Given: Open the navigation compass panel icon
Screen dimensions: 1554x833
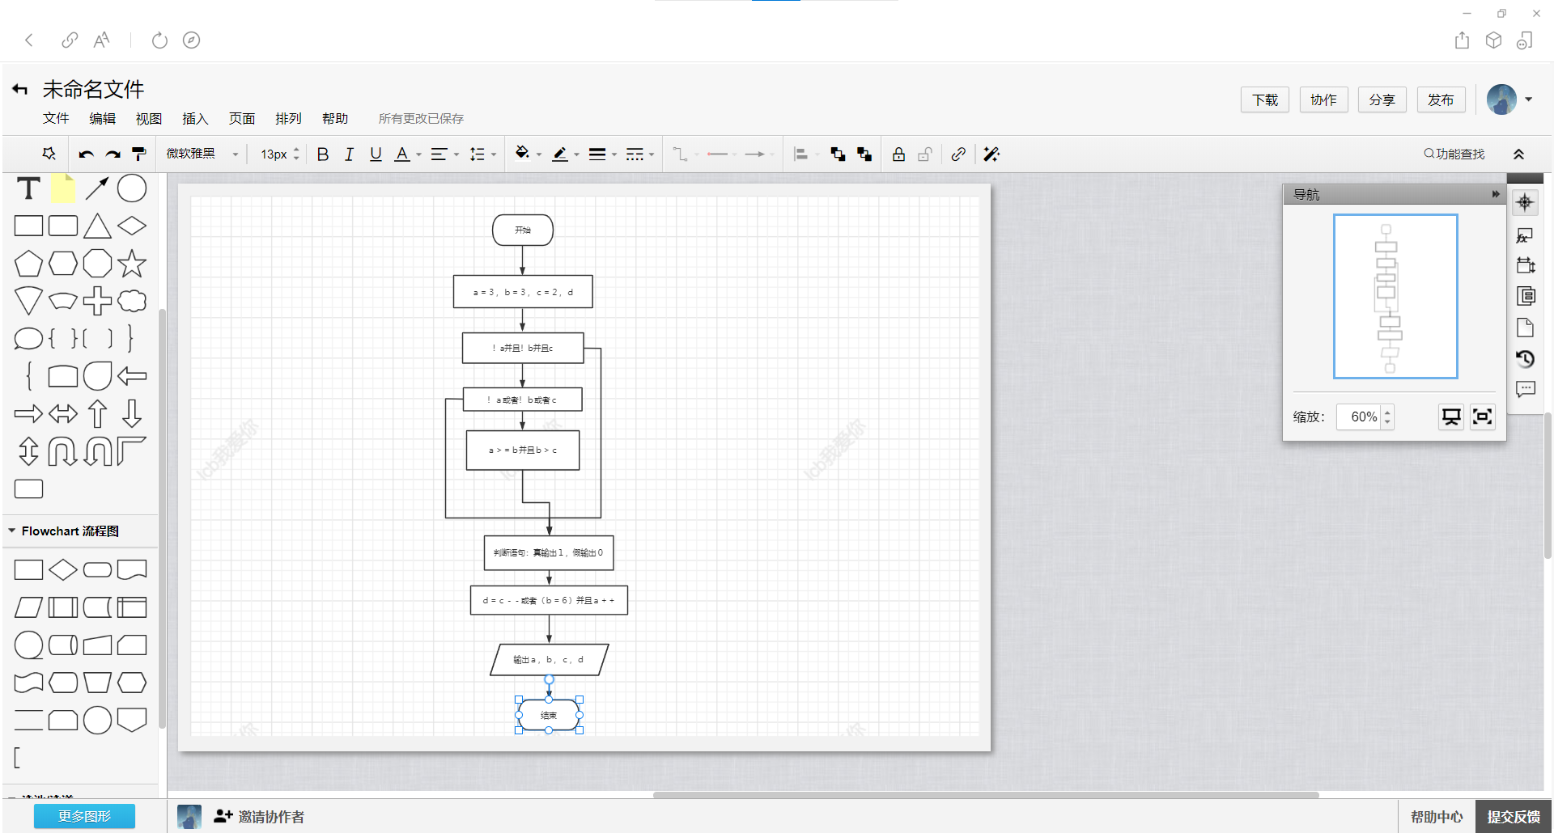Looking at the screenshot, I should tap(1525, 202).
